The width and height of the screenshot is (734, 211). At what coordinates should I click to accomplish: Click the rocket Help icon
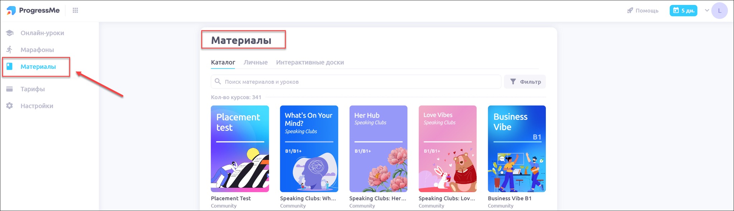point(630,10)
